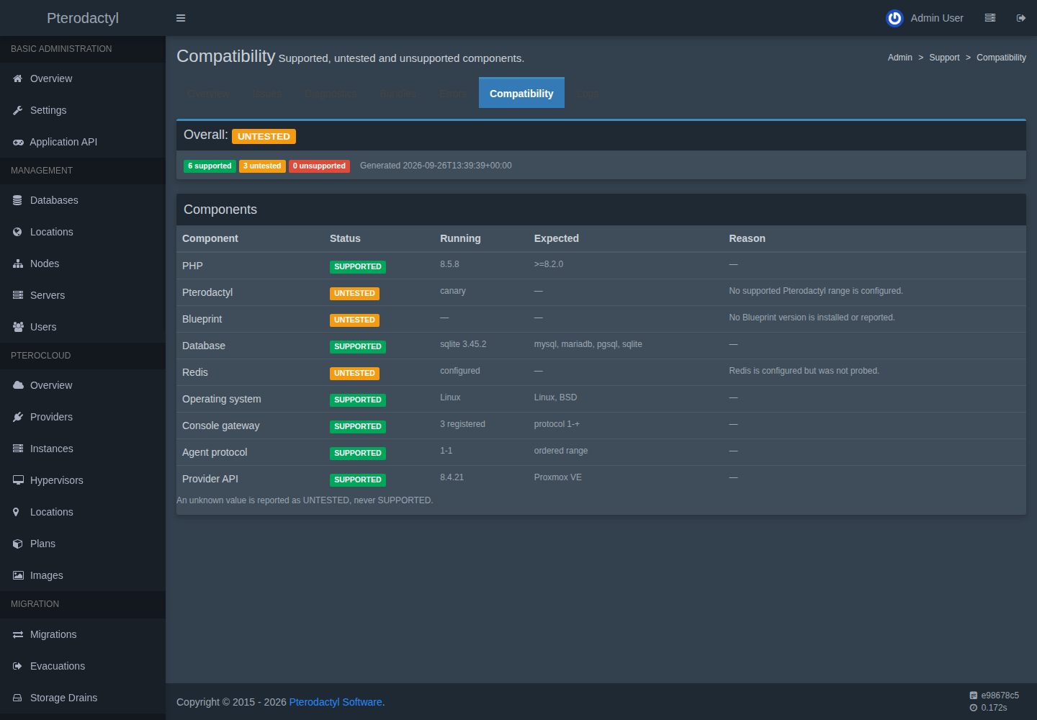Click the Pterodactyl logo title
This screenshot has height=720, width=1037.
pos(83,18)
